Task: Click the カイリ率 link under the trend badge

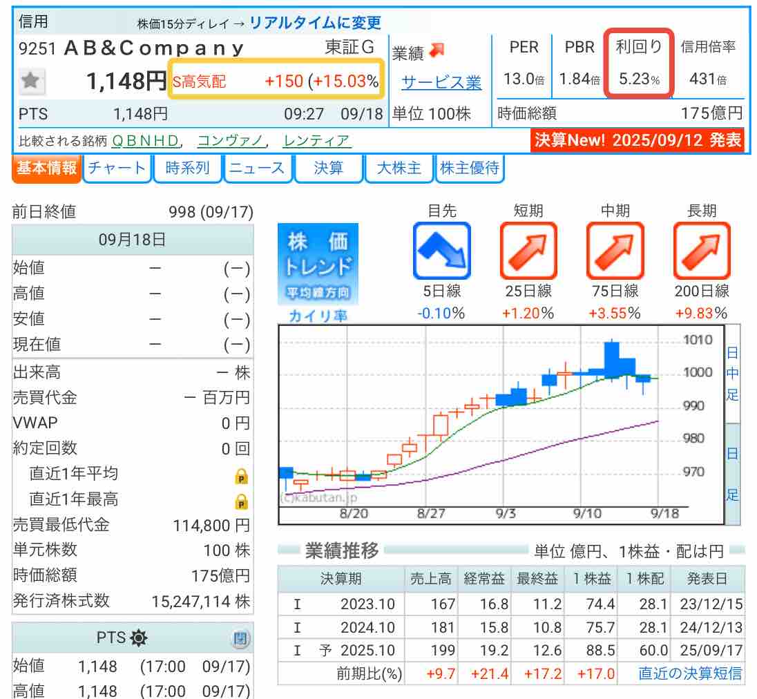Action: (318, 316)
